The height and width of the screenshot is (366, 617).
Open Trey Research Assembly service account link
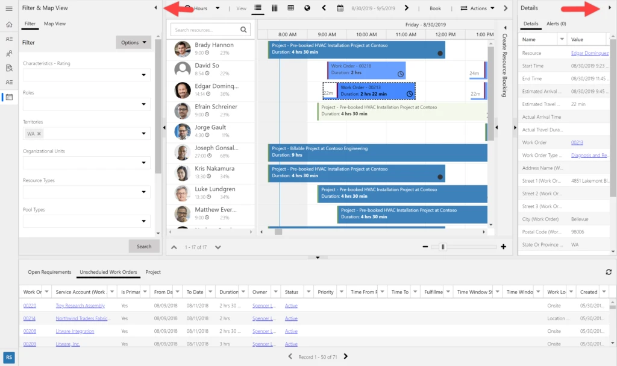tap(80, 306)
